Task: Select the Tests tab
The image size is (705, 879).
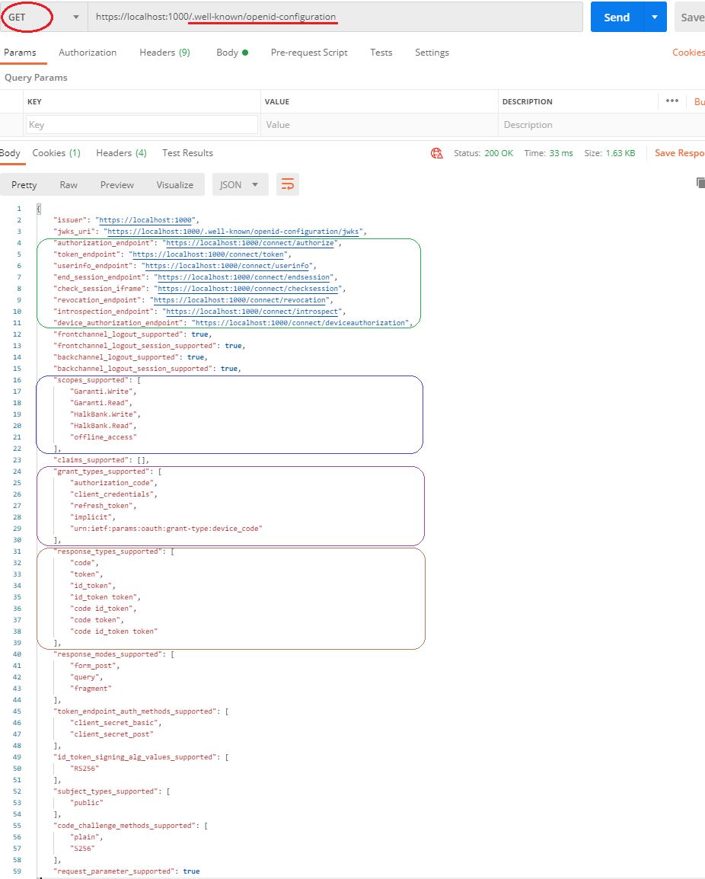Action: pyautogui.click(x=381, y=53)
